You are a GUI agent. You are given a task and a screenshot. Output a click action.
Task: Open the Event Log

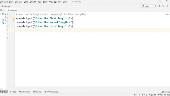165,92
